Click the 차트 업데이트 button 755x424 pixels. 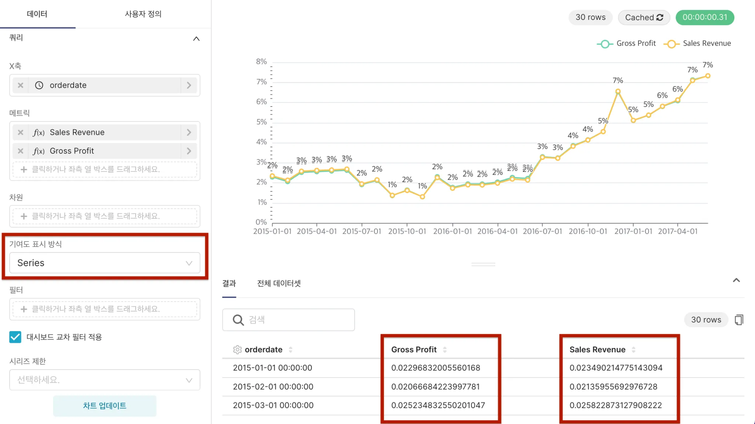105,406
